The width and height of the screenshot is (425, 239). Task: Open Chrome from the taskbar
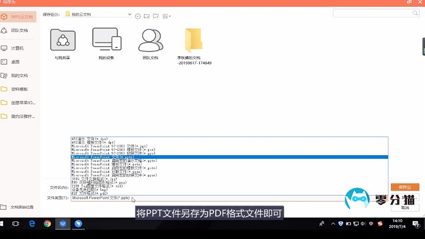[x=47, y=224]
